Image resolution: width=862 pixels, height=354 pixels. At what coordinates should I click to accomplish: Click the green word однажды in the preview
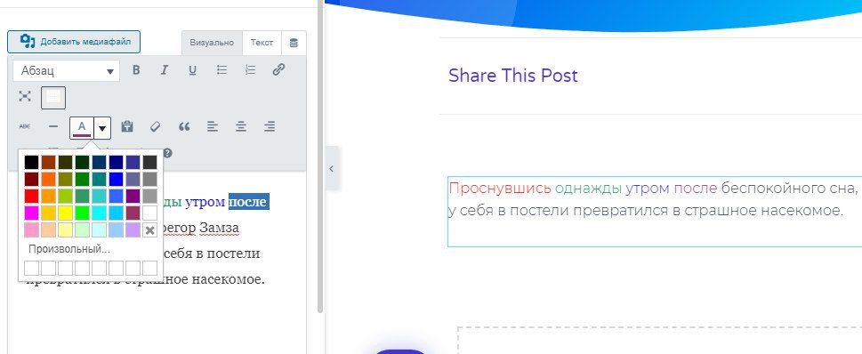pyautogui.click(x=588, y=188)
